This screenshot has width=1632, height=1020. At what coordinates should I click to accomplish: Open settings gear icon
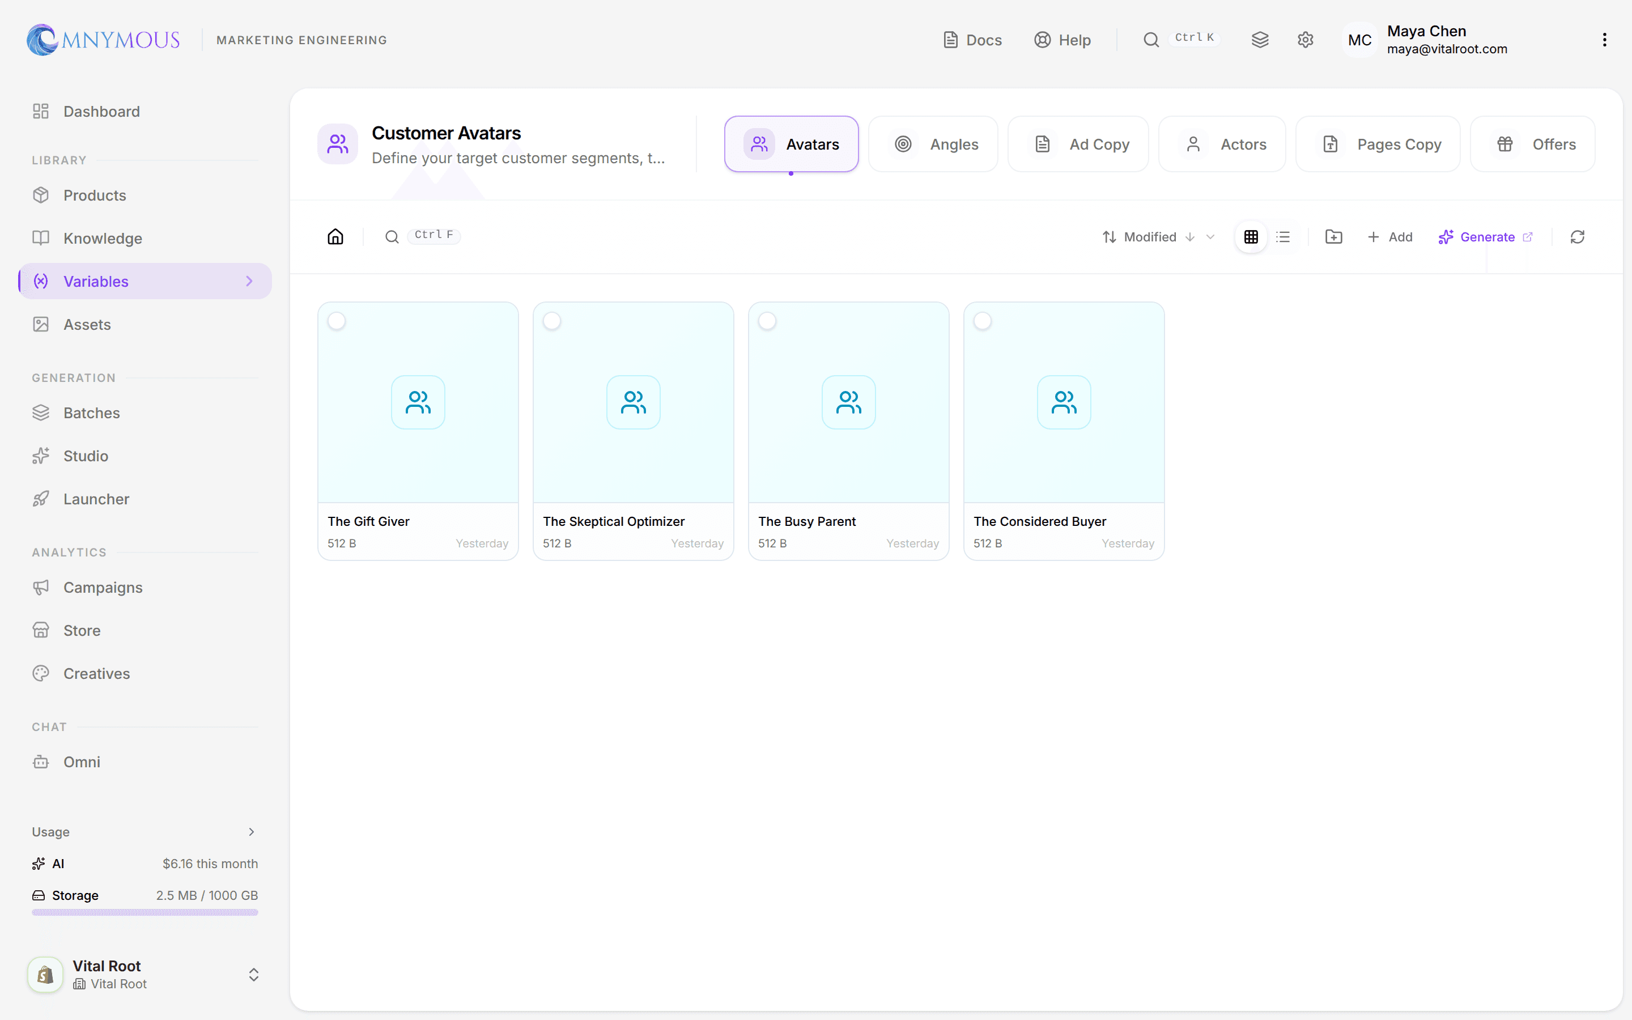(x=1305, y=40)
